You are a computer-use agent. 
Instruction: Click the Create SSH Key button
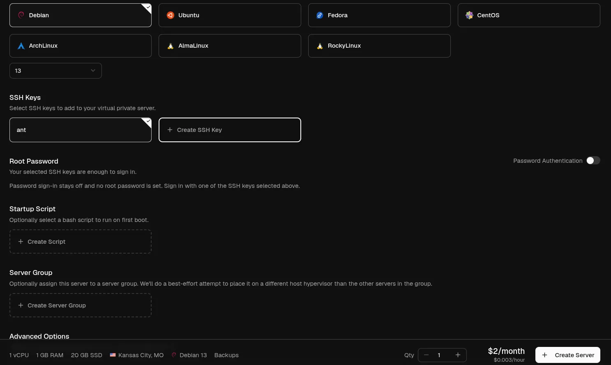coord(230,130)
